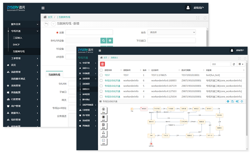Click into the 主题 required input field

89,32
